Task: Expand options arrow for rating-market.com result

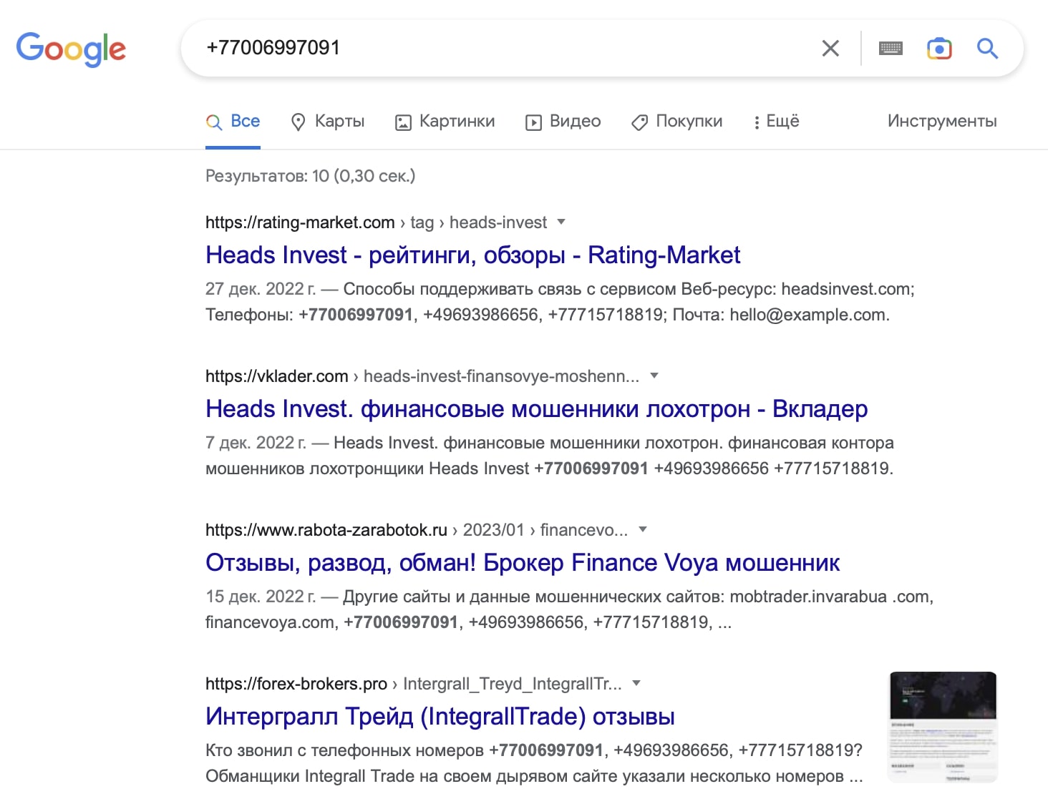Action: tap(561, 222)
